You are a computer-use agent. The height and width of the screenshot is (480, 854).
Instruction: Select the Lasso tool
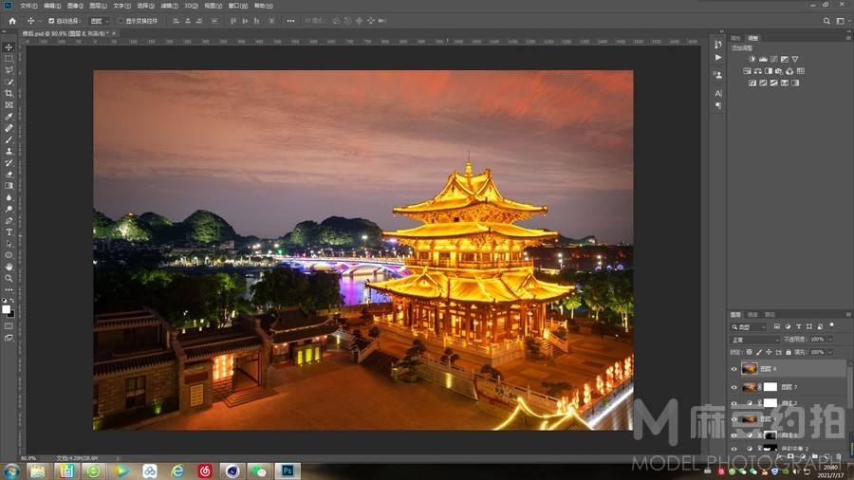point(9,70)
